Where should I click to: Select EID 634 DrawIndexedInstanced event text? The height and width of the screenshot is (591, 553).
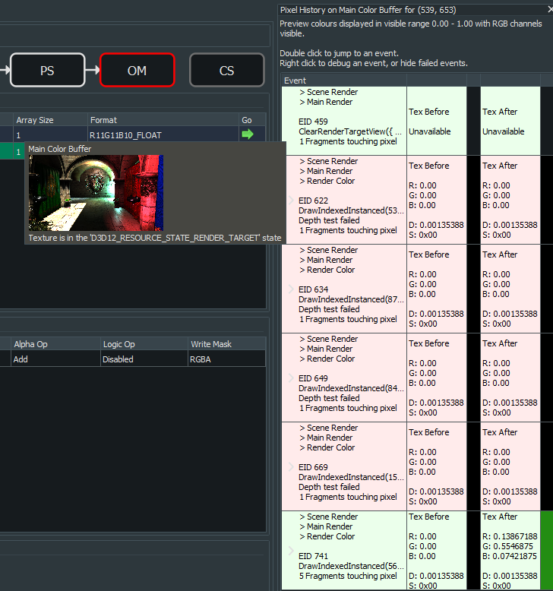pyautogui.click(x=351, y=299)
